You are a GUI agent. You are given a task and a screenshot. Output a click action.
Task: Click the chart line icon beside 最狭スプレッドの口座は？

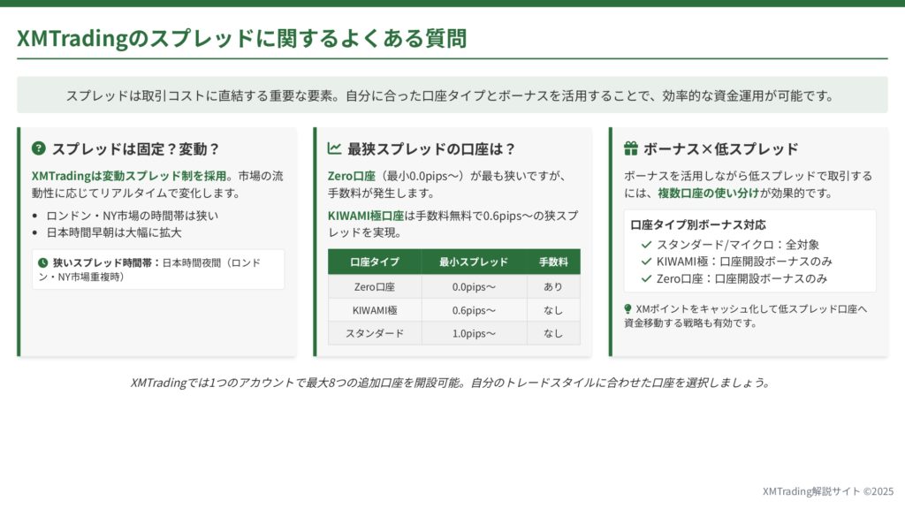coord(334,148)
